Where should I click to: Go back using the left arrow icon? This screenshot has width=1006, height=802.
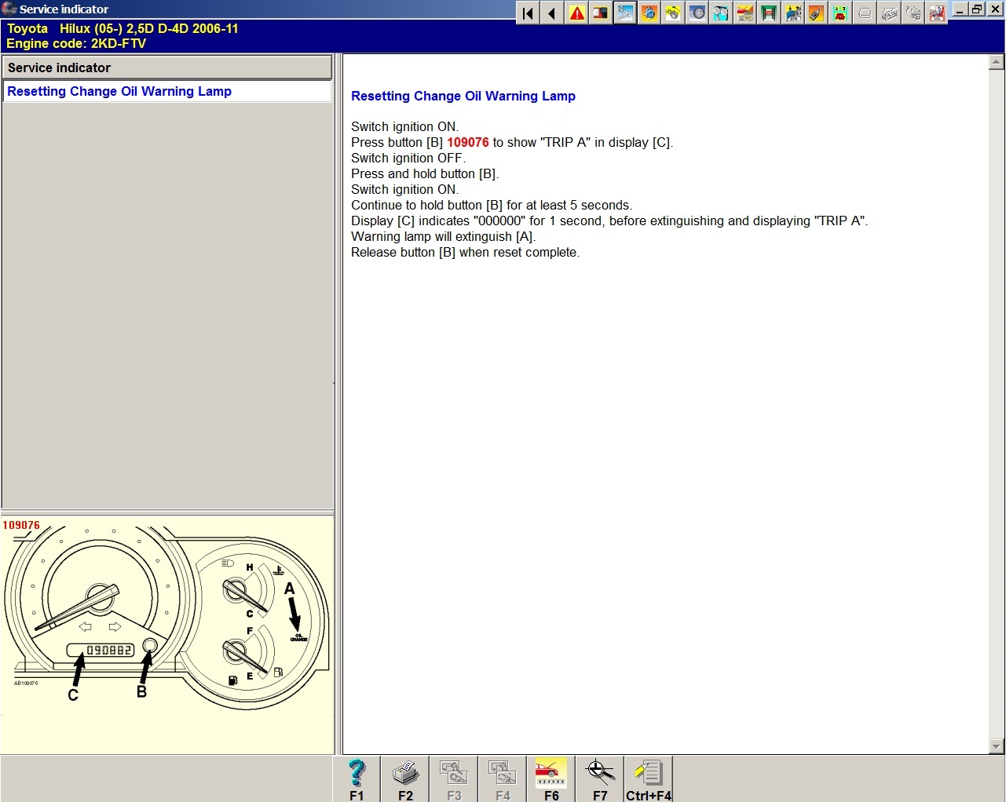pyautogui.click(x=552, y=13)
